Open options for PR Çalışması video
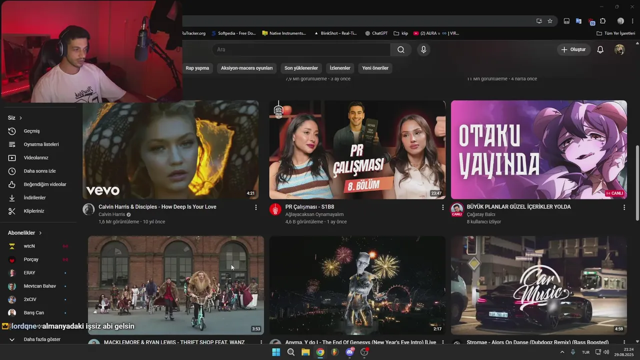 442,207
